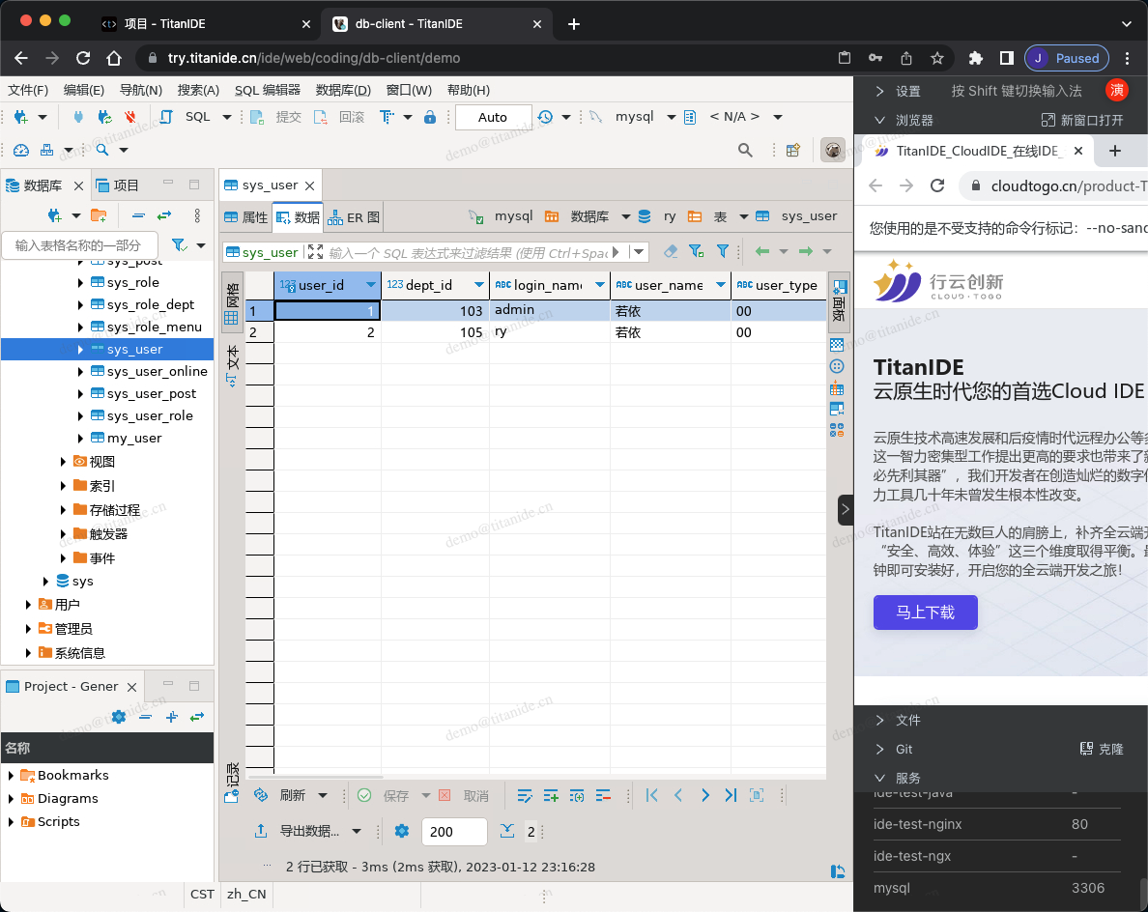
Task: Click the link-with-editor arrows in database navigator
Action: pos(164,215)
